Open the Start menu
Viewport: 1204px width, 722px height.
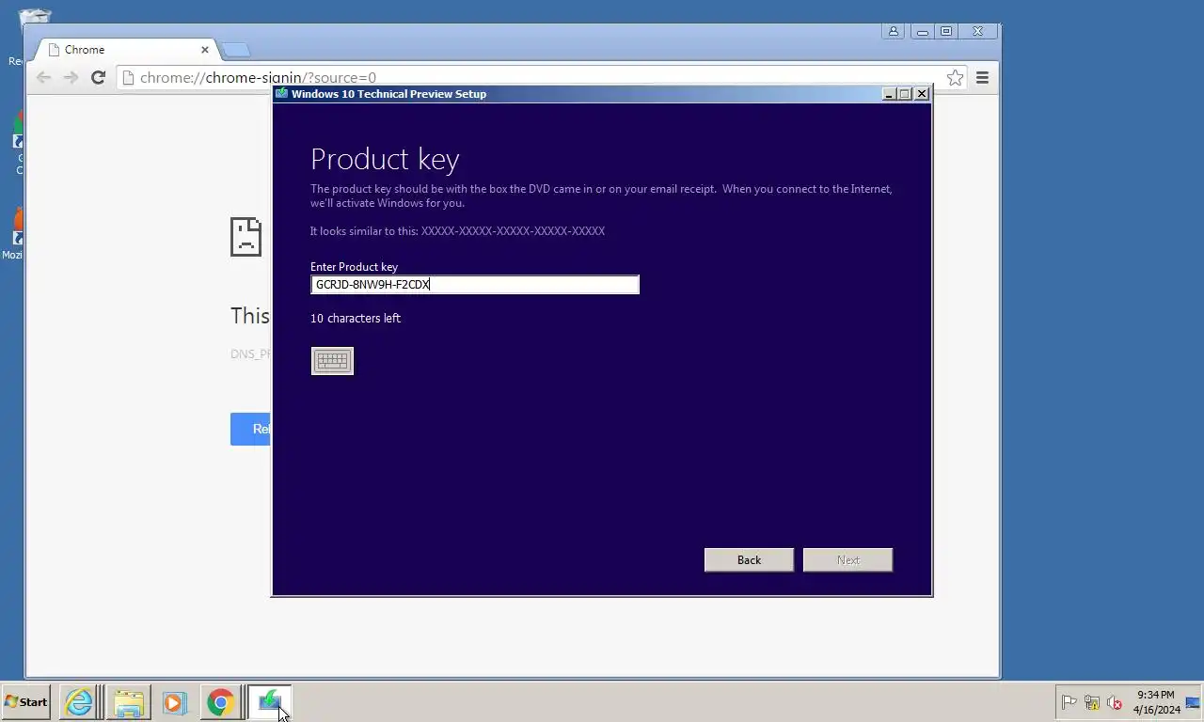tap(26, 701)
